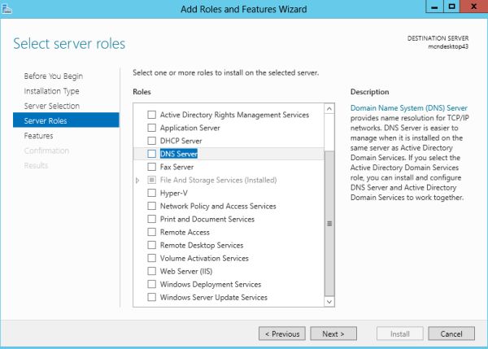The width and height of the screenshot is (488, 349).
Task: Switch to Server Selection step
Action: click(x=52, y=106)
